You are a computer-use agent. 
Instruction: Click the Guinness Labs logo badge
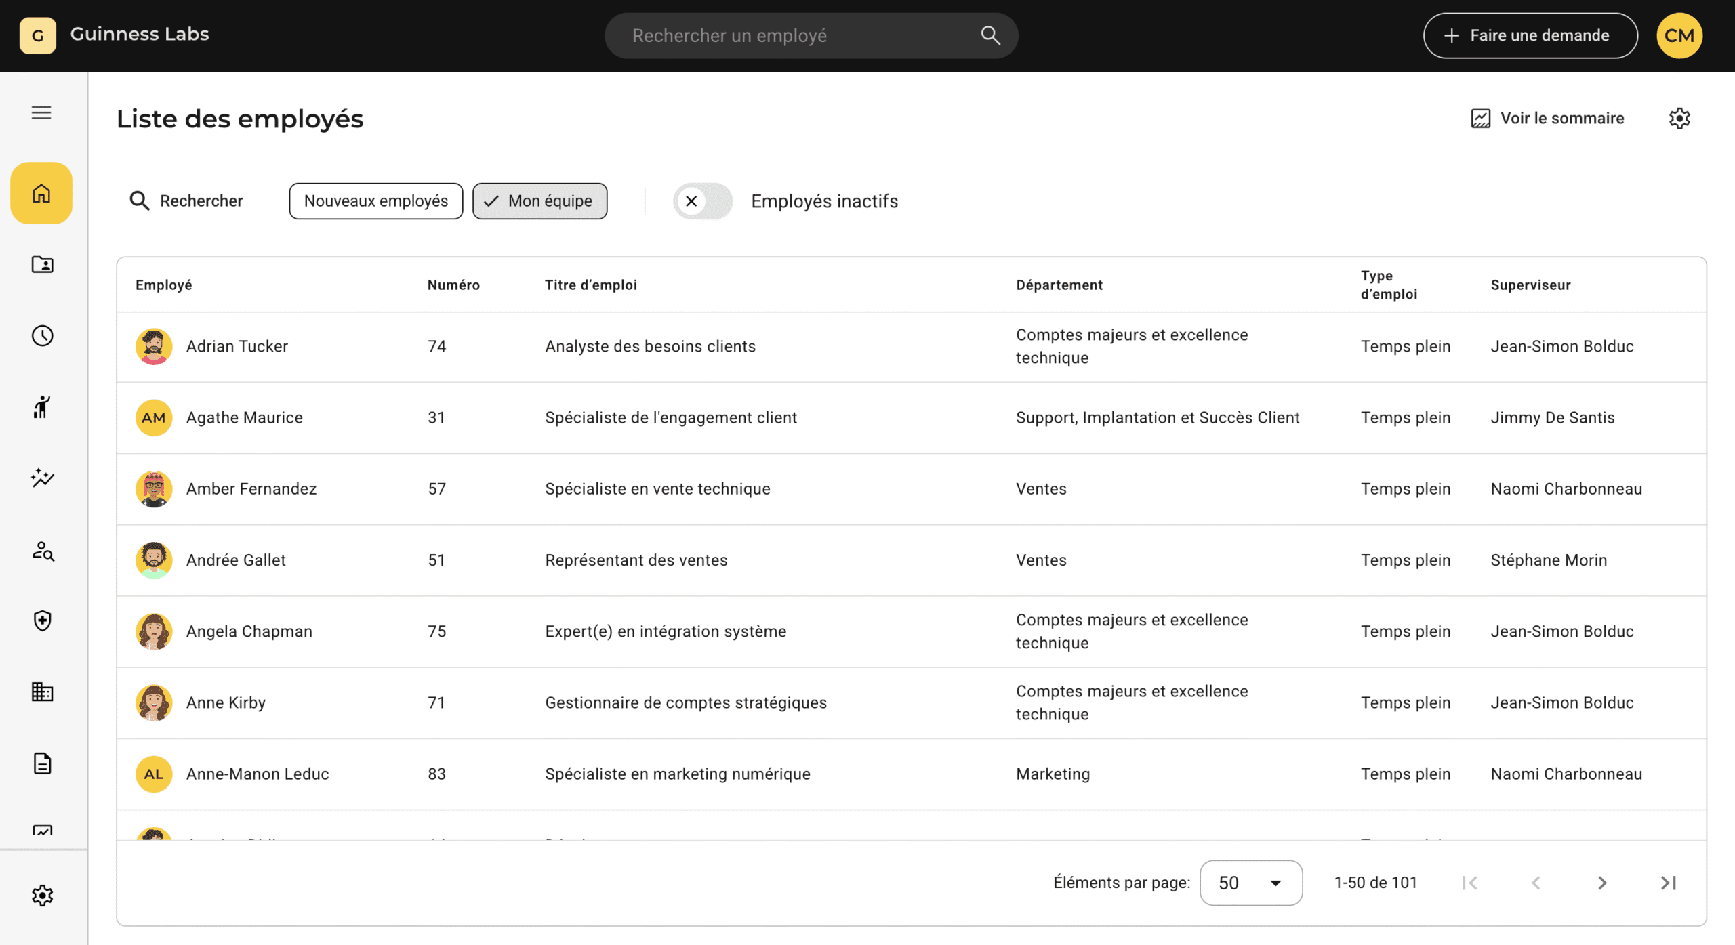[38, 35]
